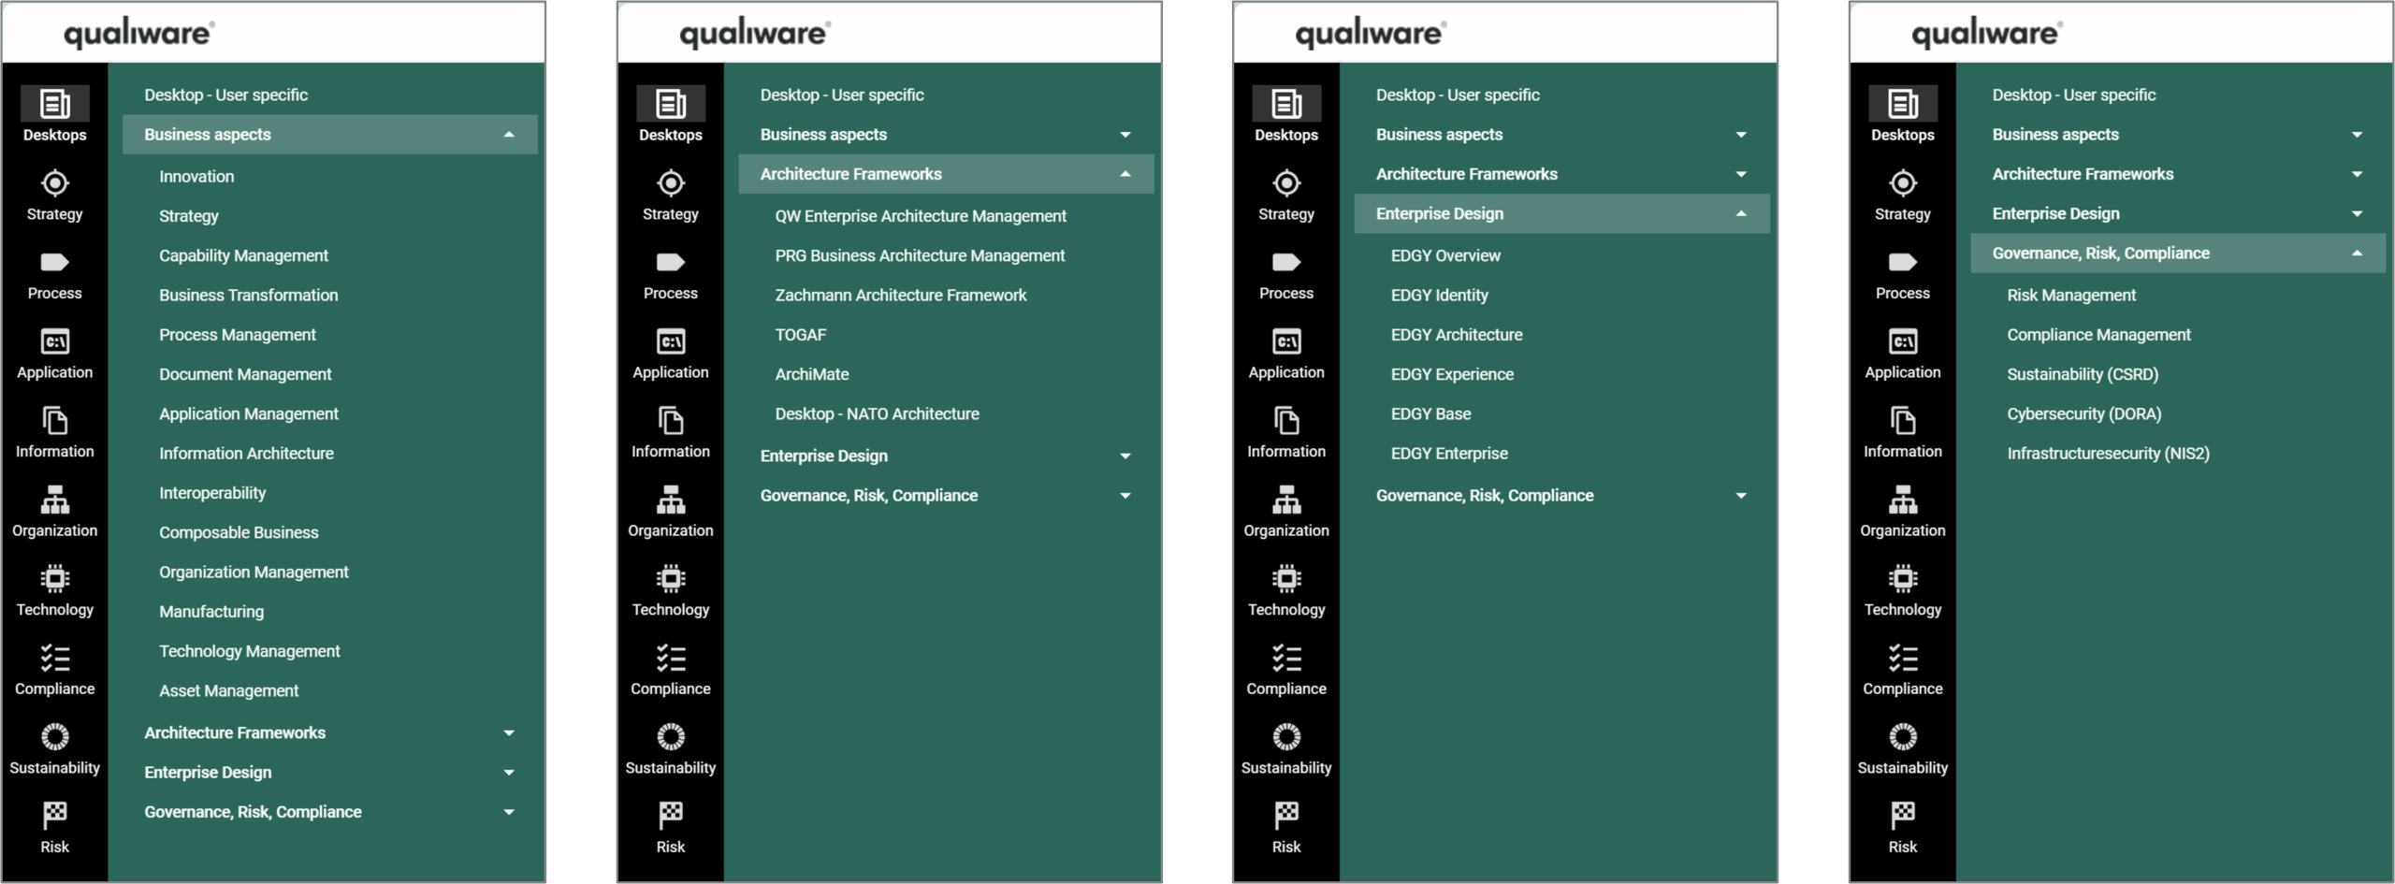Choose the Application icon in the first panel sidebar

coord(55,341)
